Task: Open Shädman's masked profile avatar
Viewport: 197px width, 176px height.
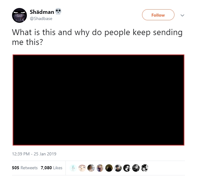Action: tap(19, 15)
